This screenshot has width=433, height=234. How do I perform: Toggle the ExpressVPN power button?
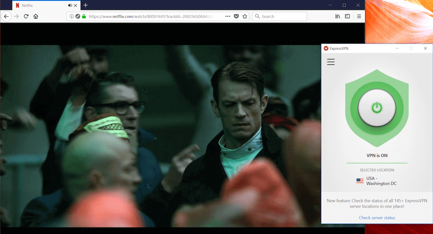click(x=377, y=108)
